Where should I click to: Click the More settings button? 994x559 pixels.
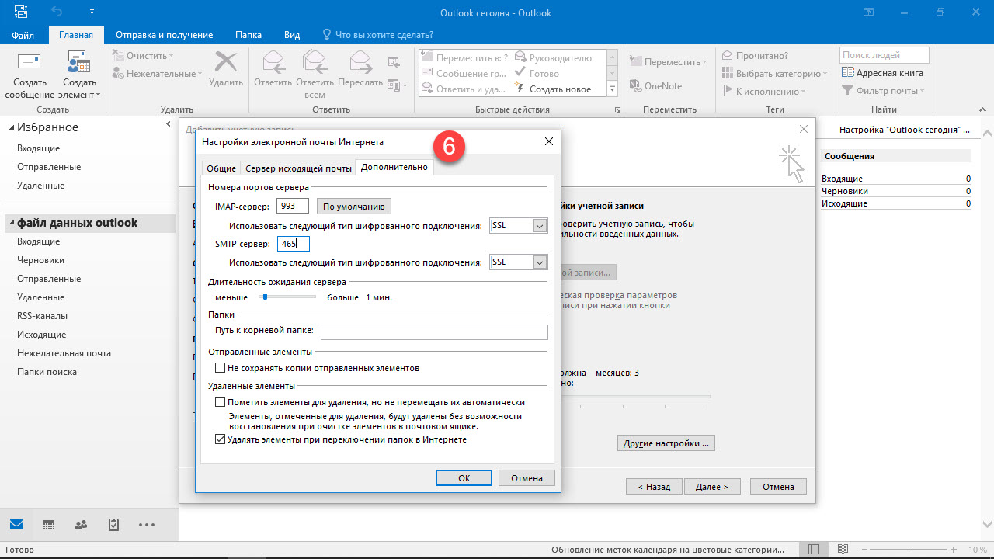pyautogui.click(x=666, y=443)
